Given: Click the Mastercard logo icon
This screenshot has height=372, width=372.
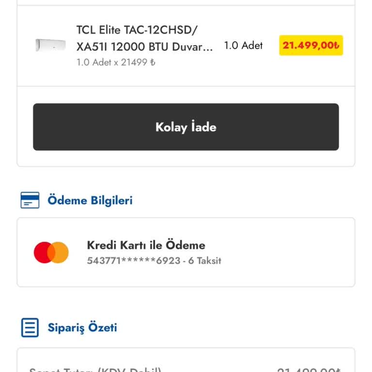Looking at the screenshot, I should pos(51,252).
